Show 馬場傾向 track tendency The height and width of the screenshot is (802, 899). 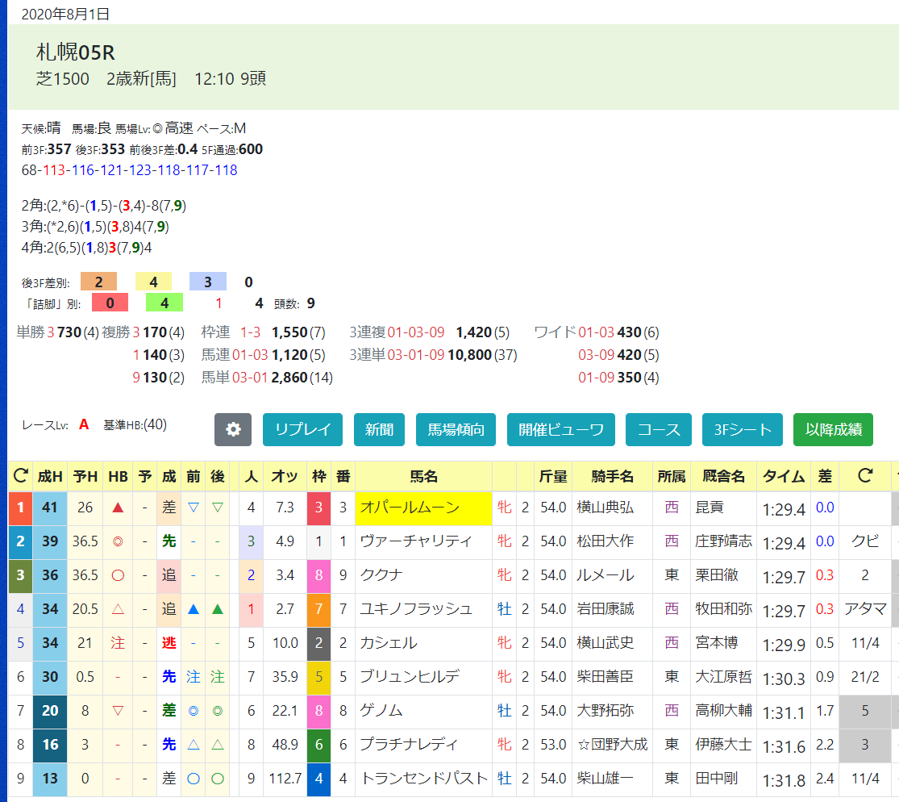tap(456, 430)
